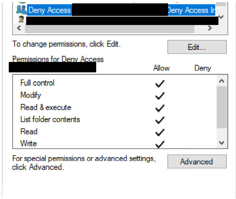Viewport: 236px width, 199px height.
Task: Click the left arrow of horizontal scrollbar
Action: pos(19,28)
